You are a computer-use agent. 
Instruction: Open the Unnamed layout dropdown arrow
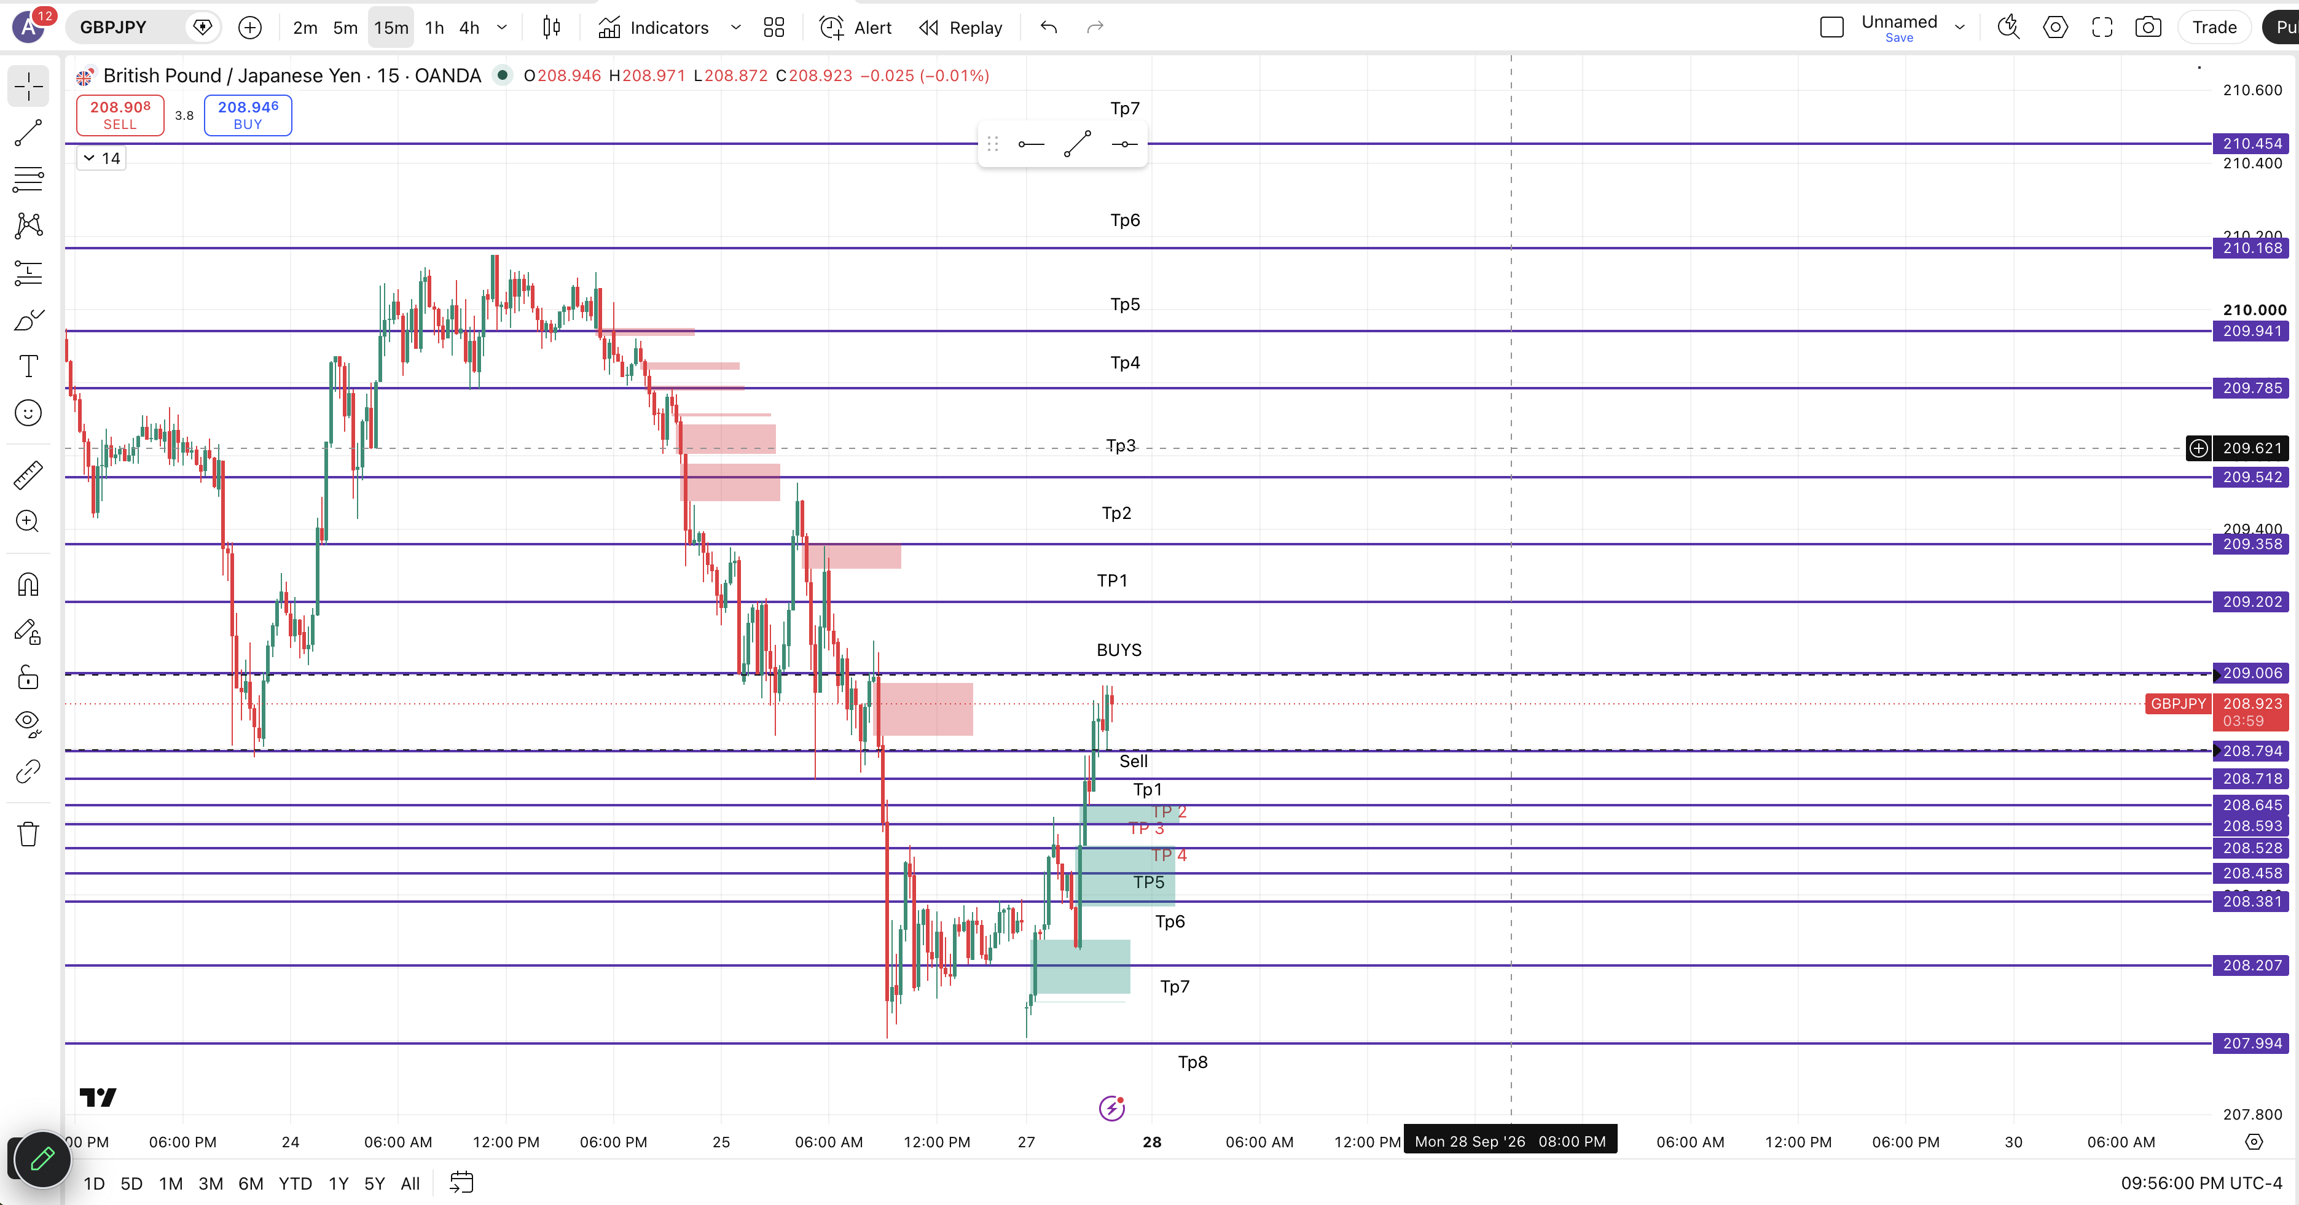pyautogui.click(x=1960, y=28)
